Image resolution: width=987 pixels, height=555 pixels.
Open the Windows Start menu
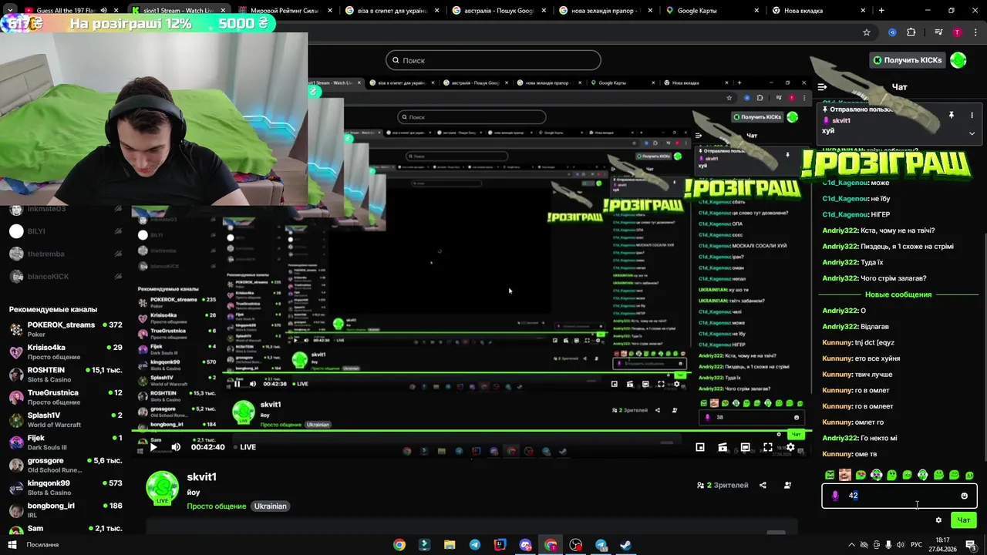(12, 545)
